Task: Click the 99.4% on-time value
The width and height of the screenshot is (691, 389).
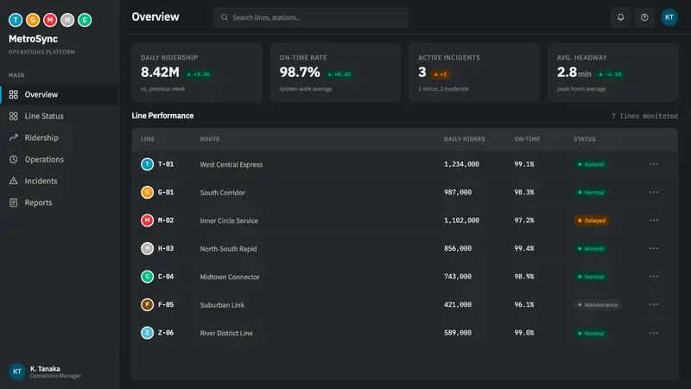Action: tap(524, 248)
